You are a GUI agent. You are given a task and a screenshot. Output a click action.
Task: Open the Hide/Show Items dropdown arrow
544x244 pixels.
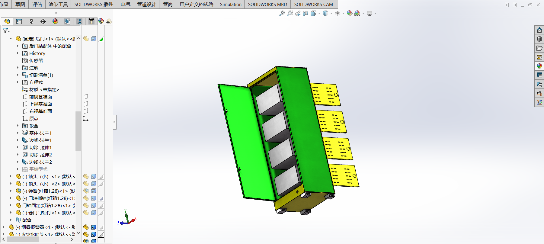(x=344, y=14)
